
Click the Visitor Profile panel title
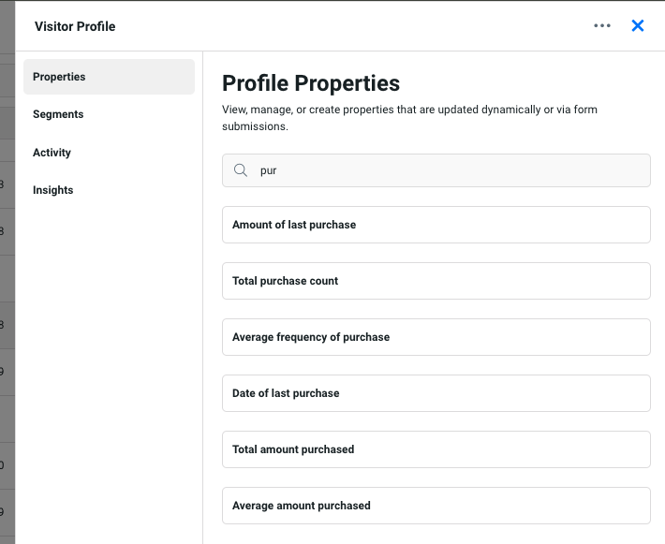click(x=75, y=26)
